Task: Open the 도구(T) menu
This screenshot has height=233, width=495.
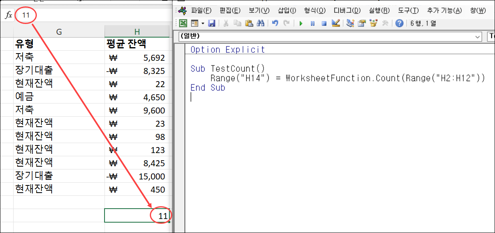Action: [x=408, y=11]
